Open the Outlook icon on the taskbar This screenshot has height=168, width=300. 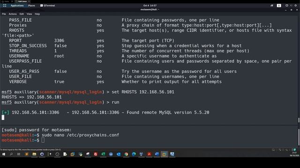119,154
